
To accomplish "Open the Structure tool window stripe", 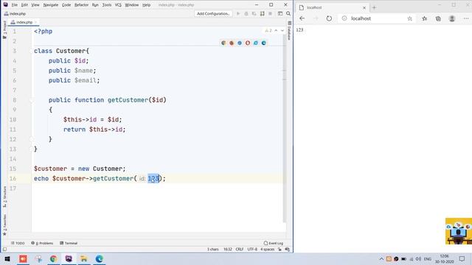I will (x=4, y=197).
